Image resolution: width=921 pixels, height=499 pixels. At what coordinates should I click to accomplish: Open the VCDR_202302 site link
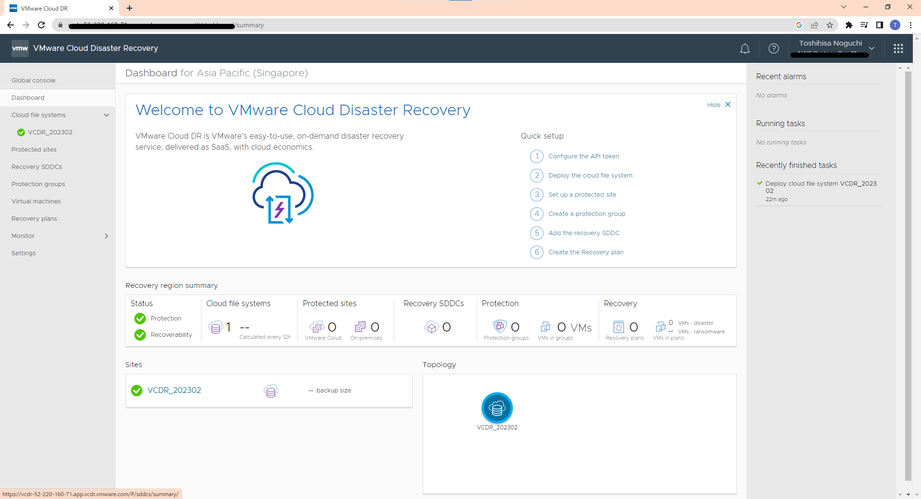174,391
